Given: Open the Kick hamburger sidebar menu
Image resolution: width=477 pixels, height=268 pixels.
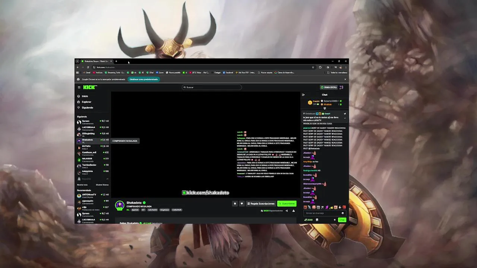Looking at the screenshot, I should point(79,87).
